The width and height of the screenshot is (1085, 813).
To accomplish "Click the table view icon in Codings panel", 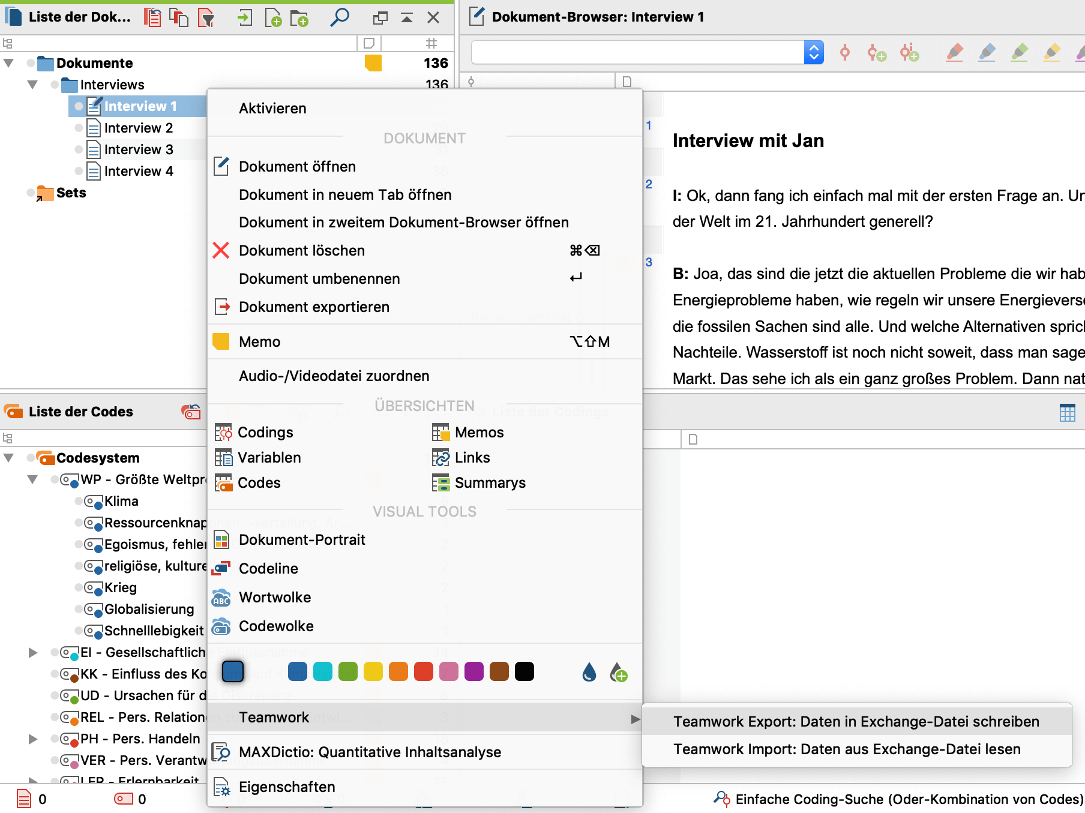I will click(x=1067, y=412).
